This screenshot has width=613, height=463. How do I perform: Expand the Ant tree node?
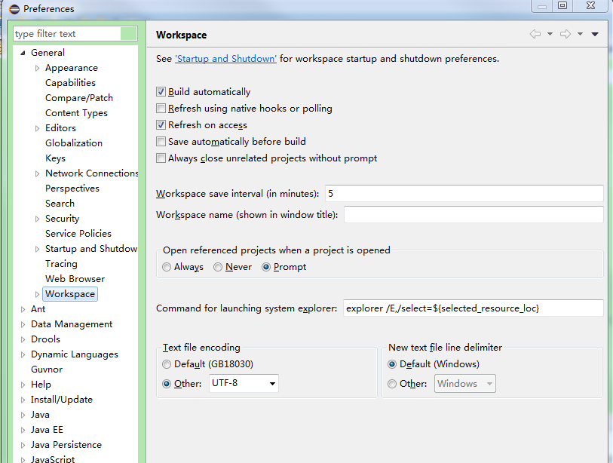click(23, 309)
